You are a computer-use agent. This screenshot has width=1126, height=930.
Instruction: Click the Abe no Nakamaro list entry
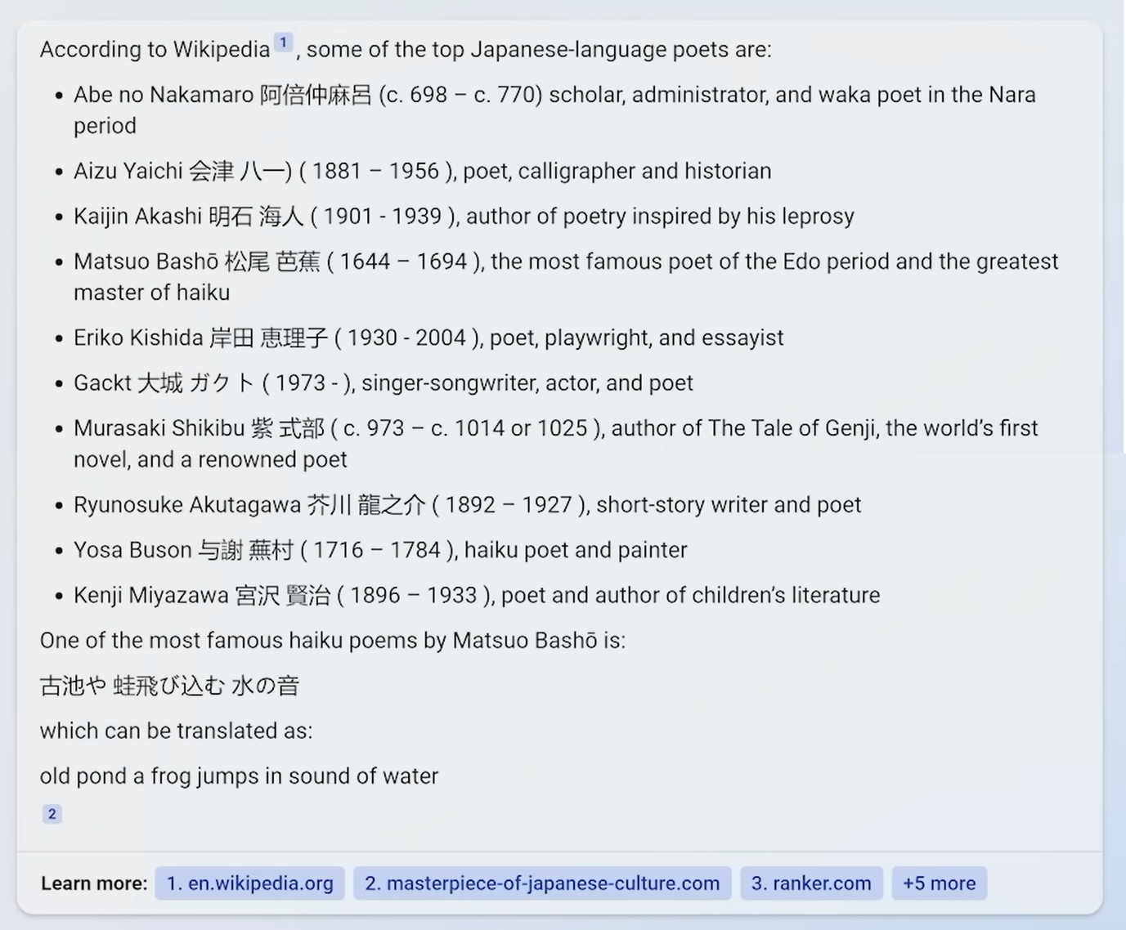click(554, 110)
